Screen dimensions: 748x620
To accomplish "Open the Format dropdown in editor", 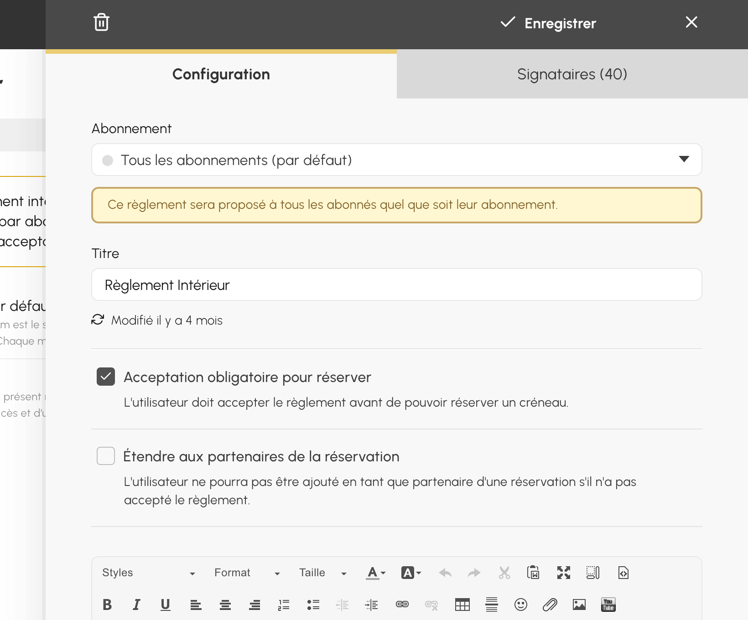I will click(x=247, y=573).
